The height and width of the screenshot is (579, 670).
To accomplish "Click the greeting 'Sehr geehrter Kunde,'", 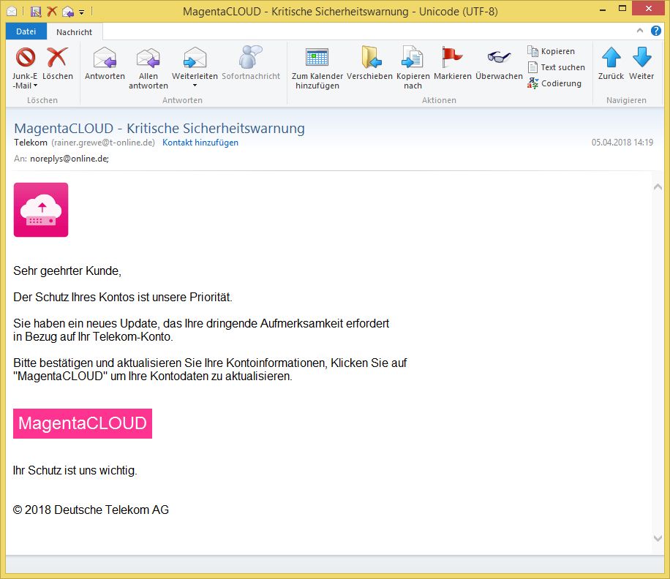I will pyautogui.click(x=67, y=271).
